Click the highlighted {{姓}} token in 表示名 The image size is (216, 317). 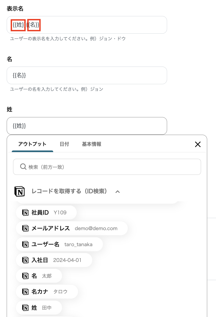coord(18,25)
